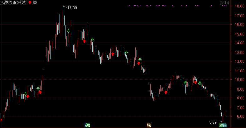
Task: Select the 17.99 high price label
Action: point(72,8)
